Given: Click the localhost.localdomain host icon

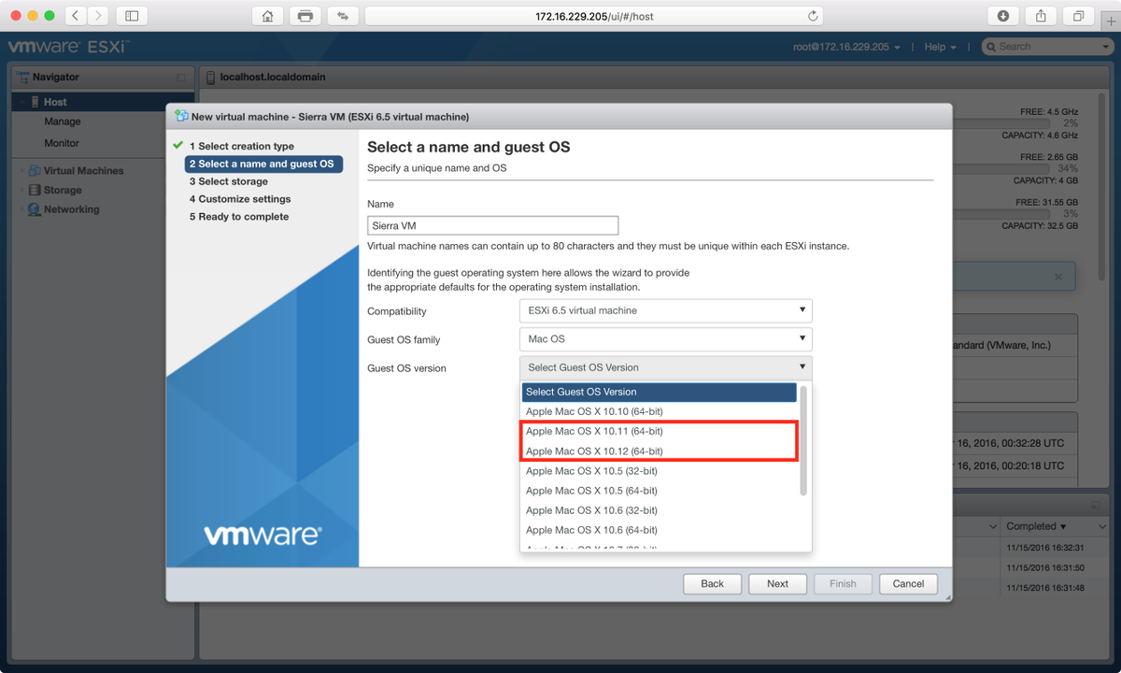Looking at the screenshot, I should tap(211, 77).
